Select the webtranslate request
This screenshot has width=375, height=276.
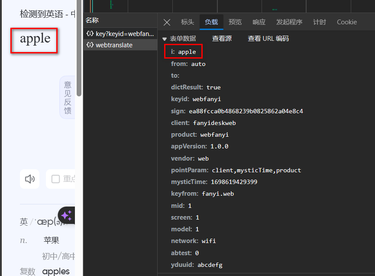click(x=114, y=45)
